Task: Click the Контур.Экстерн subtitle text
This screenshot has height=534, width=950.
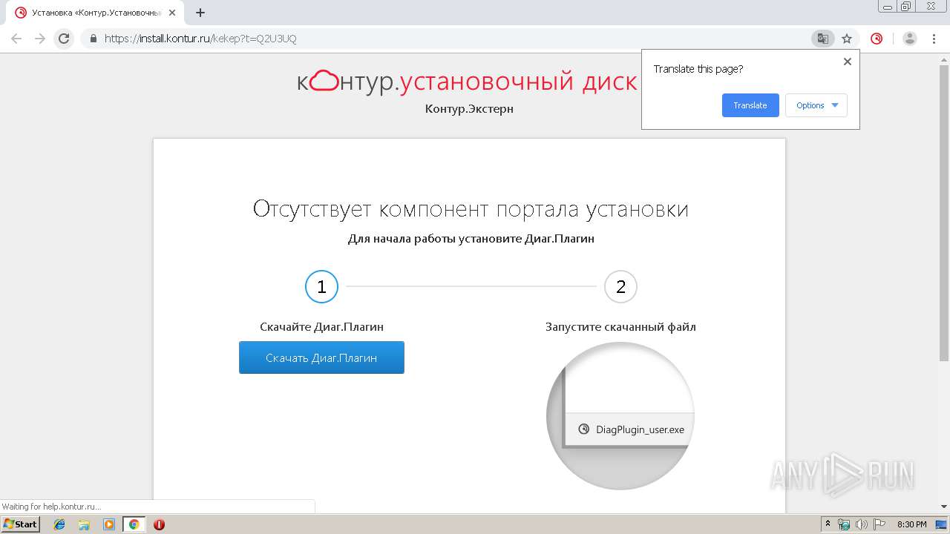Action: (469, 109)
